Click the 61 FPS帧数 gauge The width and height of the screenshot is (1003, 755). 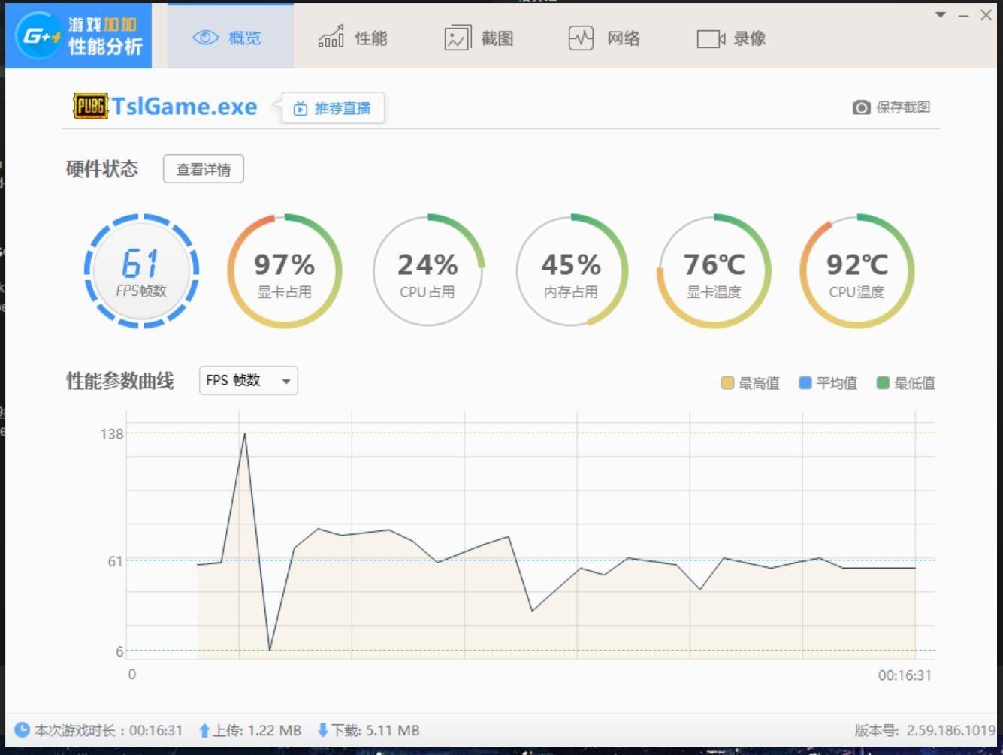(x=141, y=271)
